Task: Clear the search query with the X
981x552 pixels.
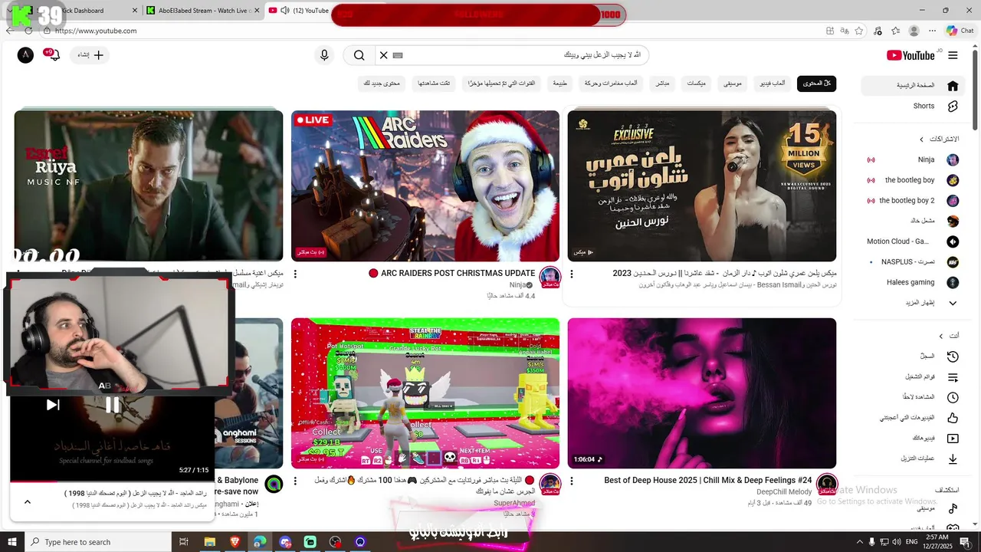Action: [384, 55]
